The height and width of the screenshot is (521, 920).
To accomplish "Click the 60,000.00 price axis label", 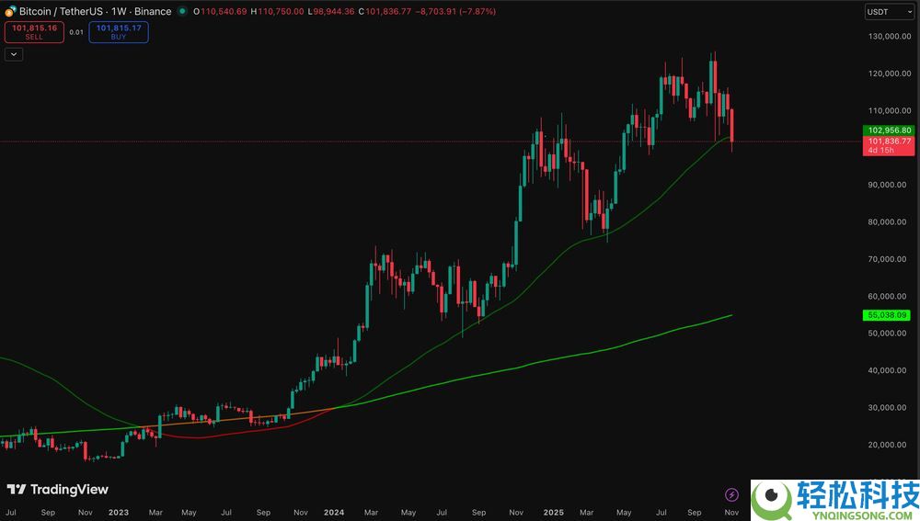I will point(887,296).
